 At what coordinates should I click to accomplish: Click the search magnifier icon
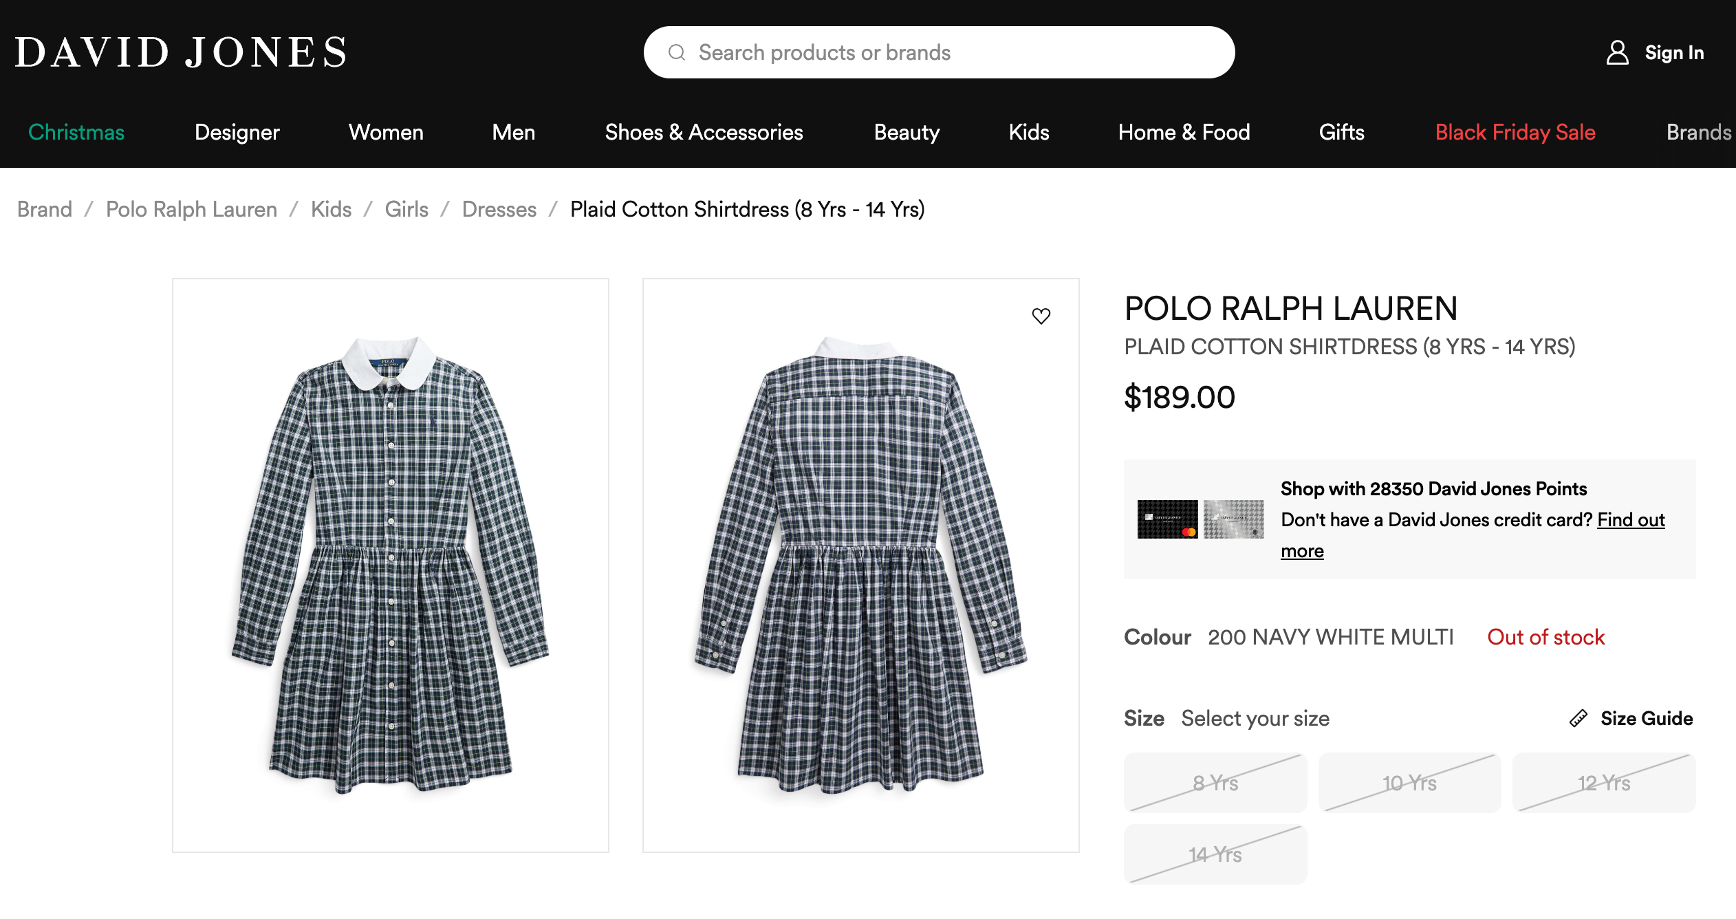click(x=677, y=52)
